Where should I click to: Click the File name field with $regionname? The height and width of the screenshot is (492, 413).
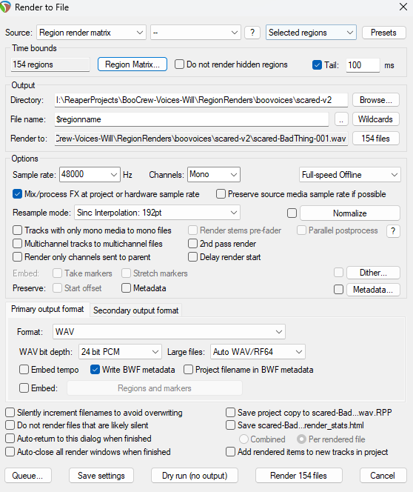click(192, 119)
